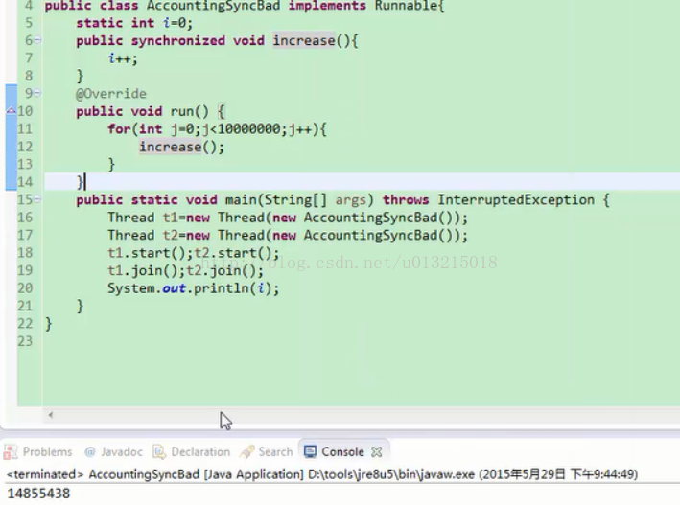
Task: Click the t1.start() call on line 18
Action: tap(150, 253)
